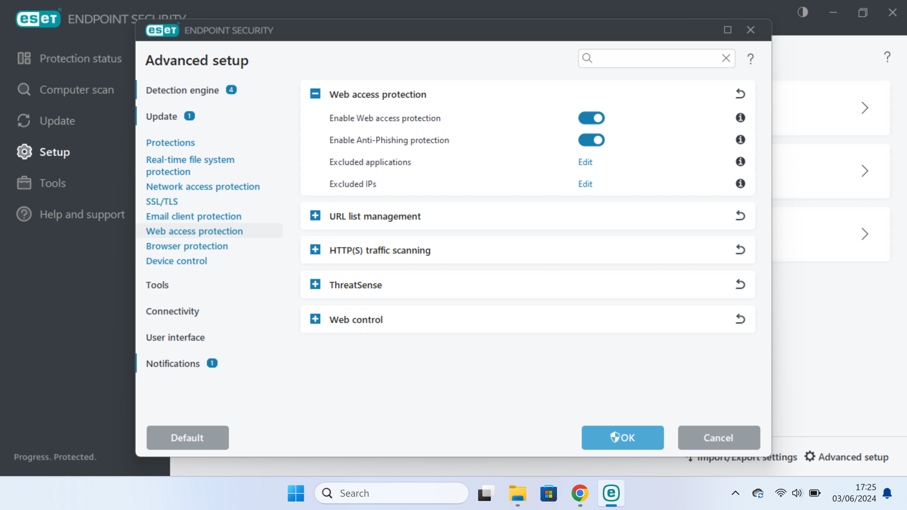Expand ThreatSense section
907x510 pixels.
point(315,284)
